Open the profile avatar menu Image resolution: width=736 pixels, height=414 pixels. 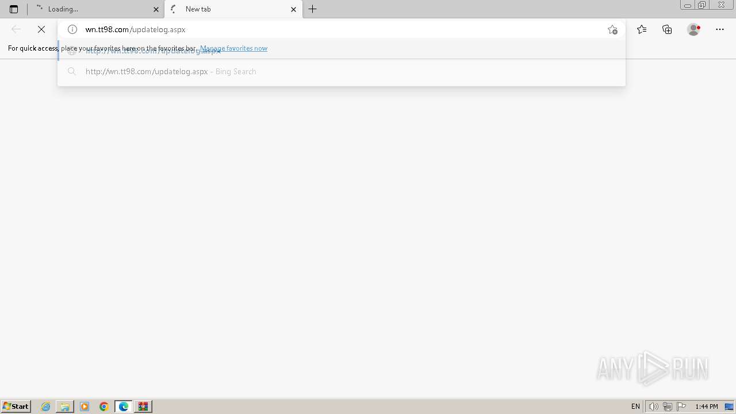693,29
